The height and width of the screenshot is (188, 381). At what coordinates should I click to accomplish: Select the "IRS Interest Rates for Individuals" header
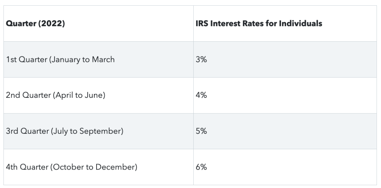tap(259, 24)
